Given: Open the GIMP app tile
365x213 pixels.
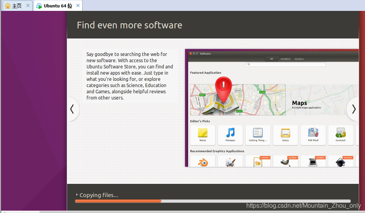Looking at the screenshot, I should [285, 161].
